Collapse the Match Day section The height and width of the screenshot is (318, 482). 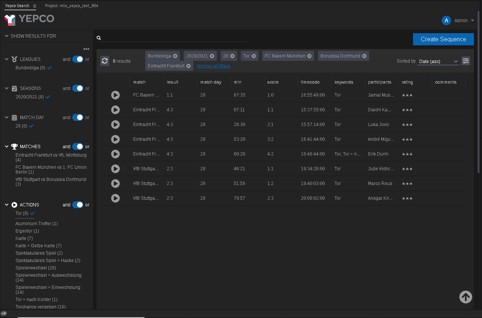[7, 117]
